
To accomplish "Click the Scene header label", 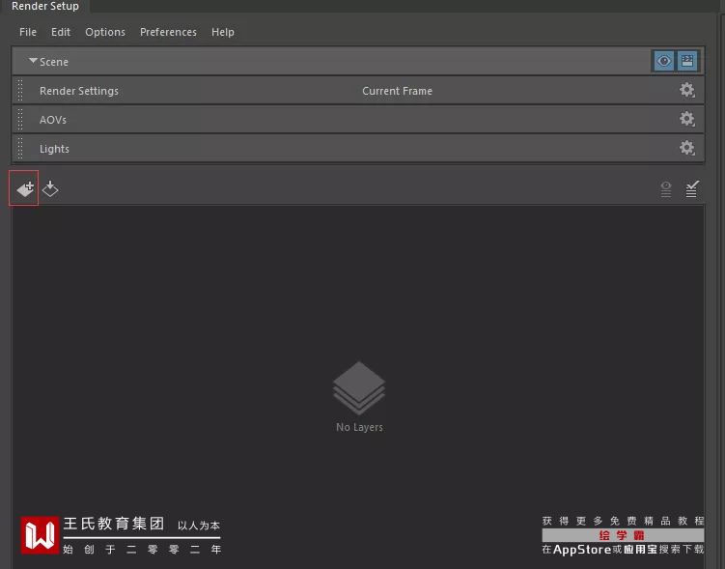I will (x=54, y=62).
